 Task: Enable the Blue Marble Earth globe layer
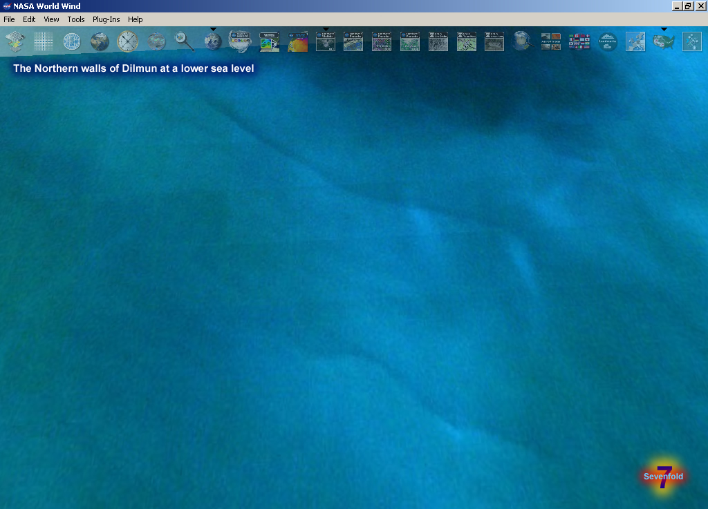pyautogui.click(x=100, y=41)
